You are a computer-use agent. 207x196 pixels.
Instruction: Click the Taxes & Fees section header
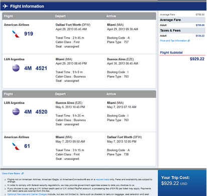182,31
